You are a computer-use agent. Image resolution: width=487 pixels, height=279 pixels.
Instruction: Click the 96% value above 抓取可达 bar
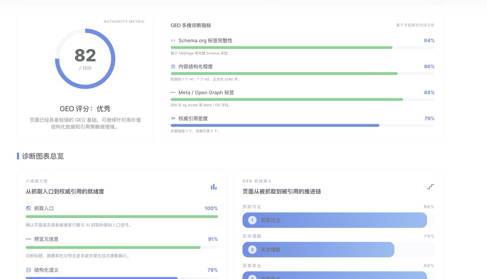click(x=429, y=207)
